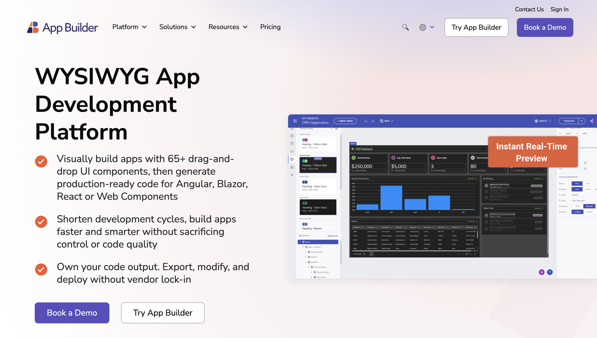Open the Pricing page
Screen dimensions: 597x338
click(x=270, y=27)
